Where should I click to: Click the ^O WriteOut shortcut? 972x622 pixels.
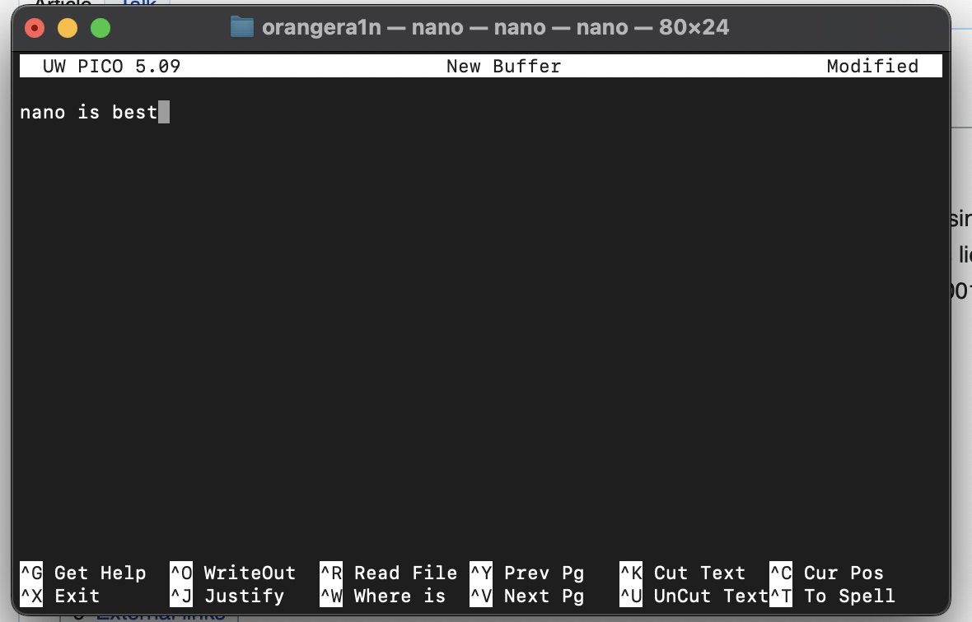(x=233, y=573)
